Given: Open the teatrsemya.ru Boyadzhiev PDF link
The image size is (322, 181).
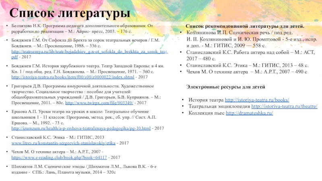Looking at the screenshot, I should (x=90, y=51).
